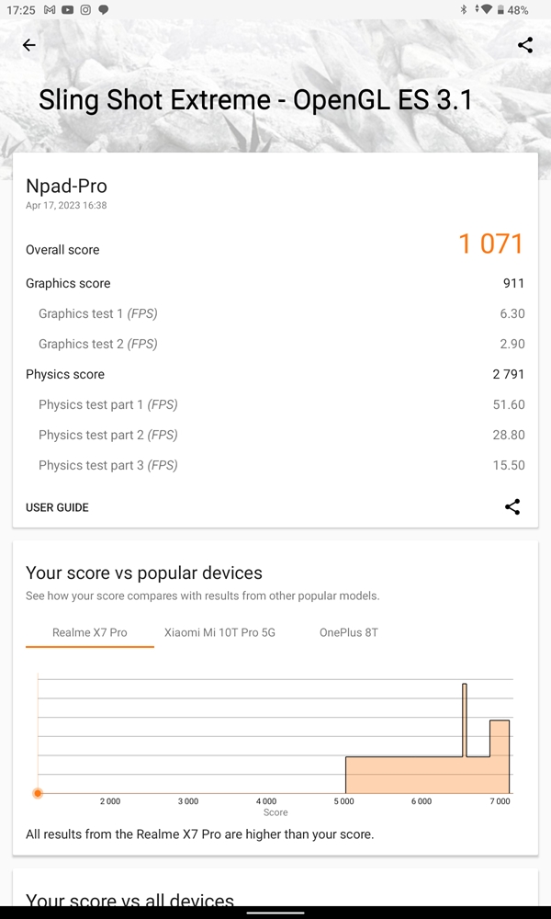Open the USER GUIDE link

point(57,507)
